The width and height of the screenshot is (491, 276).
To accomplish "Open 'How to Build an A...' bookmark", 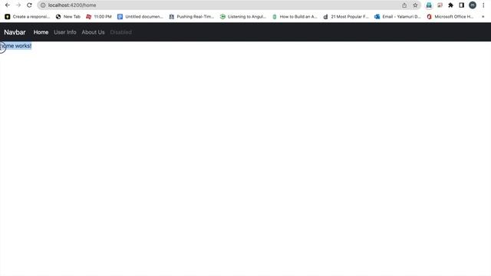I will pyautogui.click(x=295, y=17).
